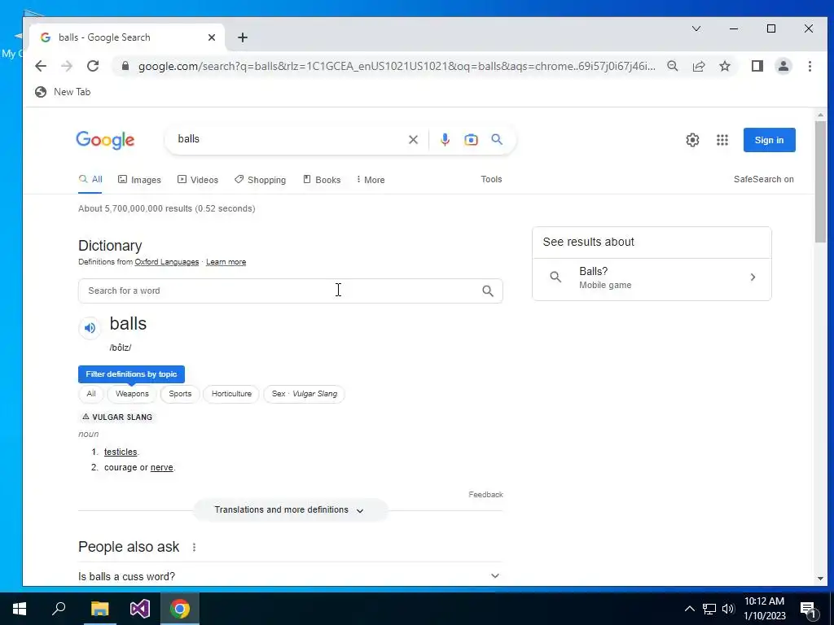This screenshot has height=625, width=834.
Task: Click the address bar URL
Action: pyautogui.click(x=397, y=66)
